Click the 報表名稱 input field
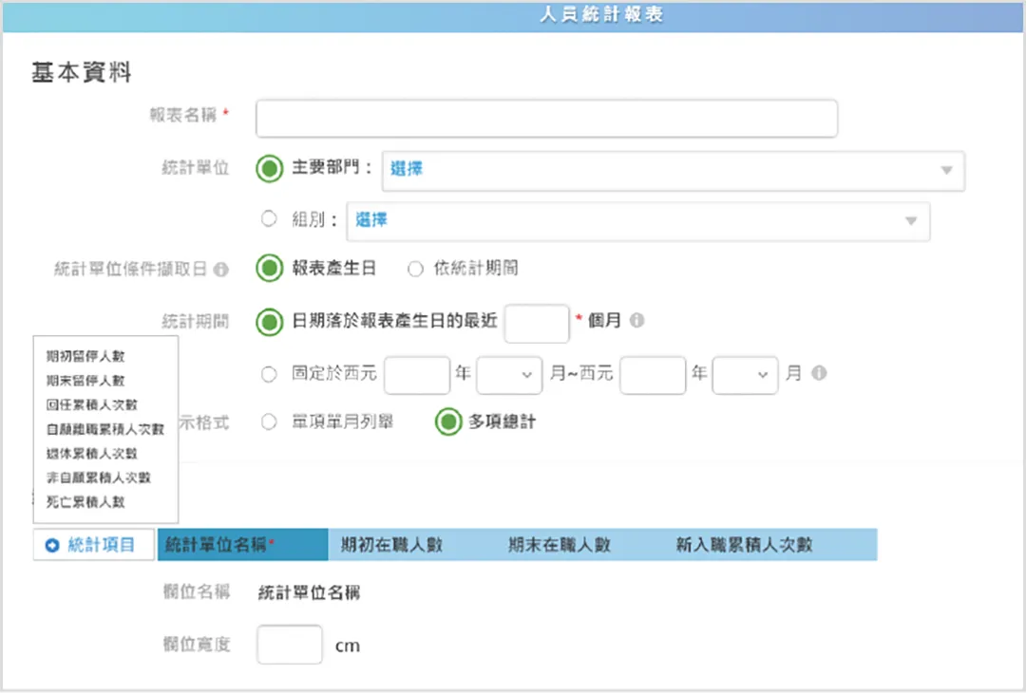The height and width of the screenshot is (693, 1026). (546, 118)
